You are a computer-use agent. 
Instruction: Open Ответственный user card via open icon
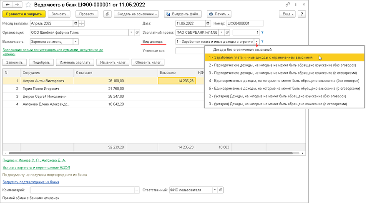click(221, 190)
